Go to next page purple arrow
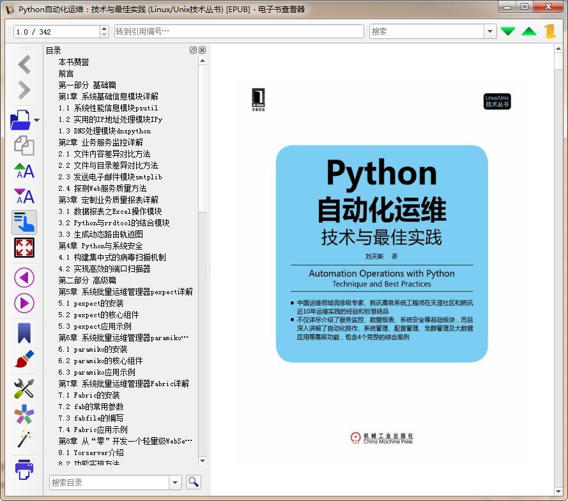The height and width of the screenshot is (501, 568). click(x=24, y=303)
